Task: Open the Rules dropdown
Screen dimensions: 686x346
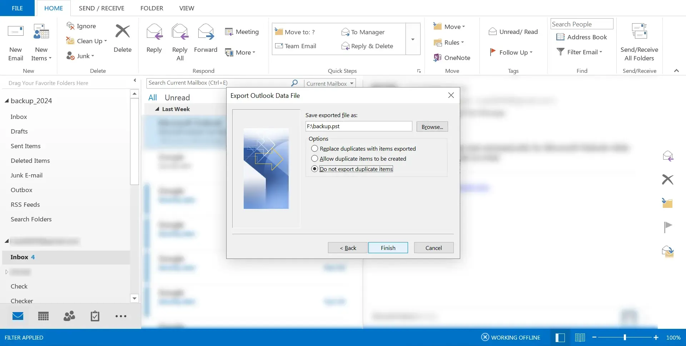Action: coord(448,42)
